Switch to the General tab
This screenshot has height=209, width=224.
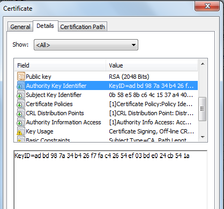[x=20, y=27]
